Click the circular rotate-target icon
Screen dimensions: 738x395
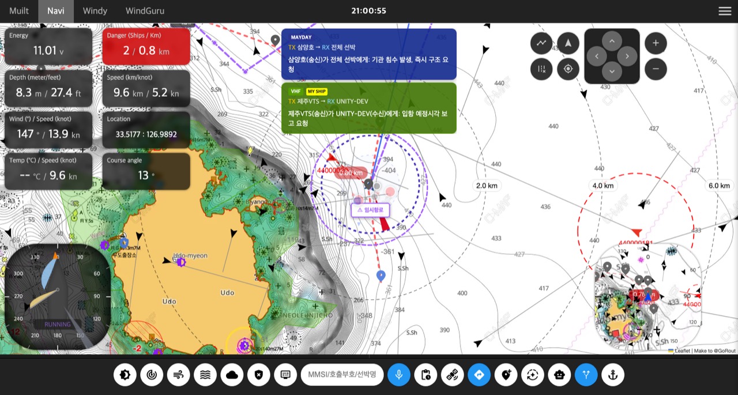pyautogui.click(x=532, y=375)
